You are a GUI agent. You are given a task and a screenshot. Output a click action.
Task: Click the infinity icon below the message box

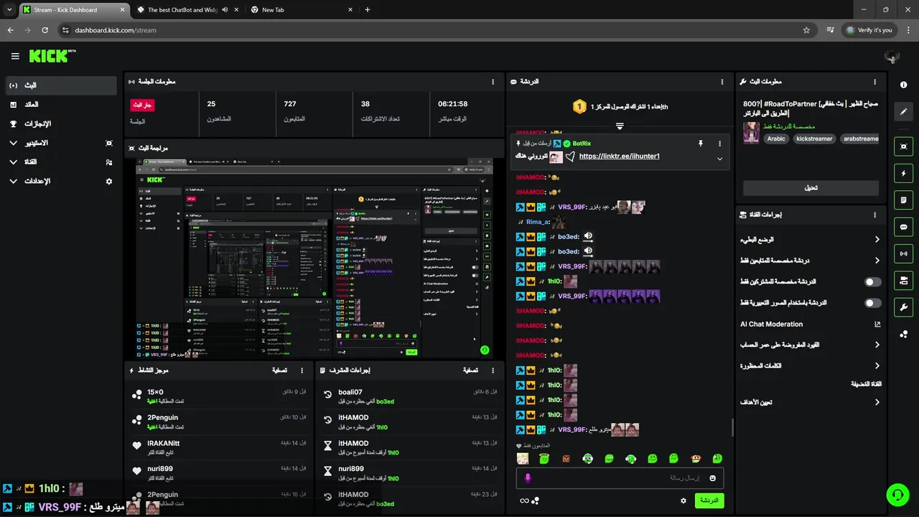(524, 500)
